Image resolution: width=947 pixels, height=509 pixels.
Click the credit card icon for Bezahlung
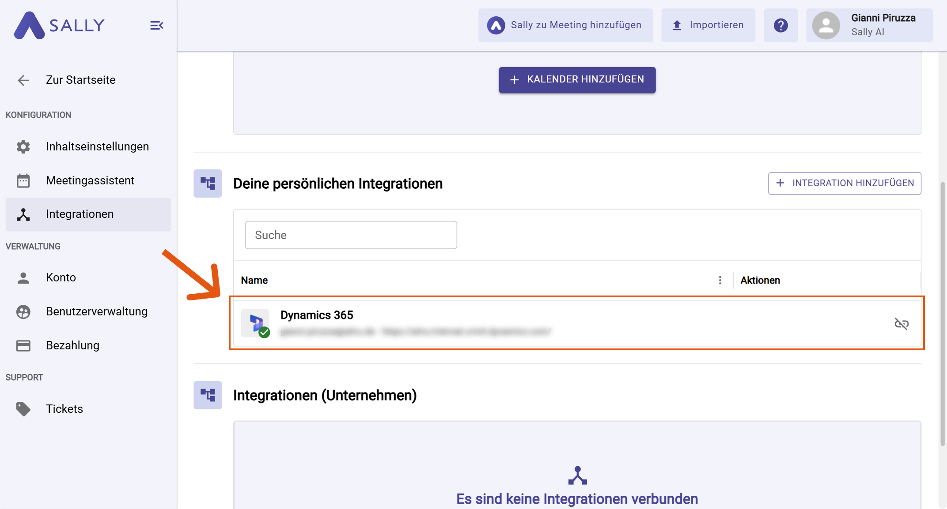23,345
